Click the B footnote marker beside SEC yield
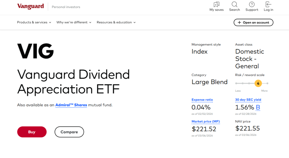Screen dimensions: 289x158 tap(258, 107)
